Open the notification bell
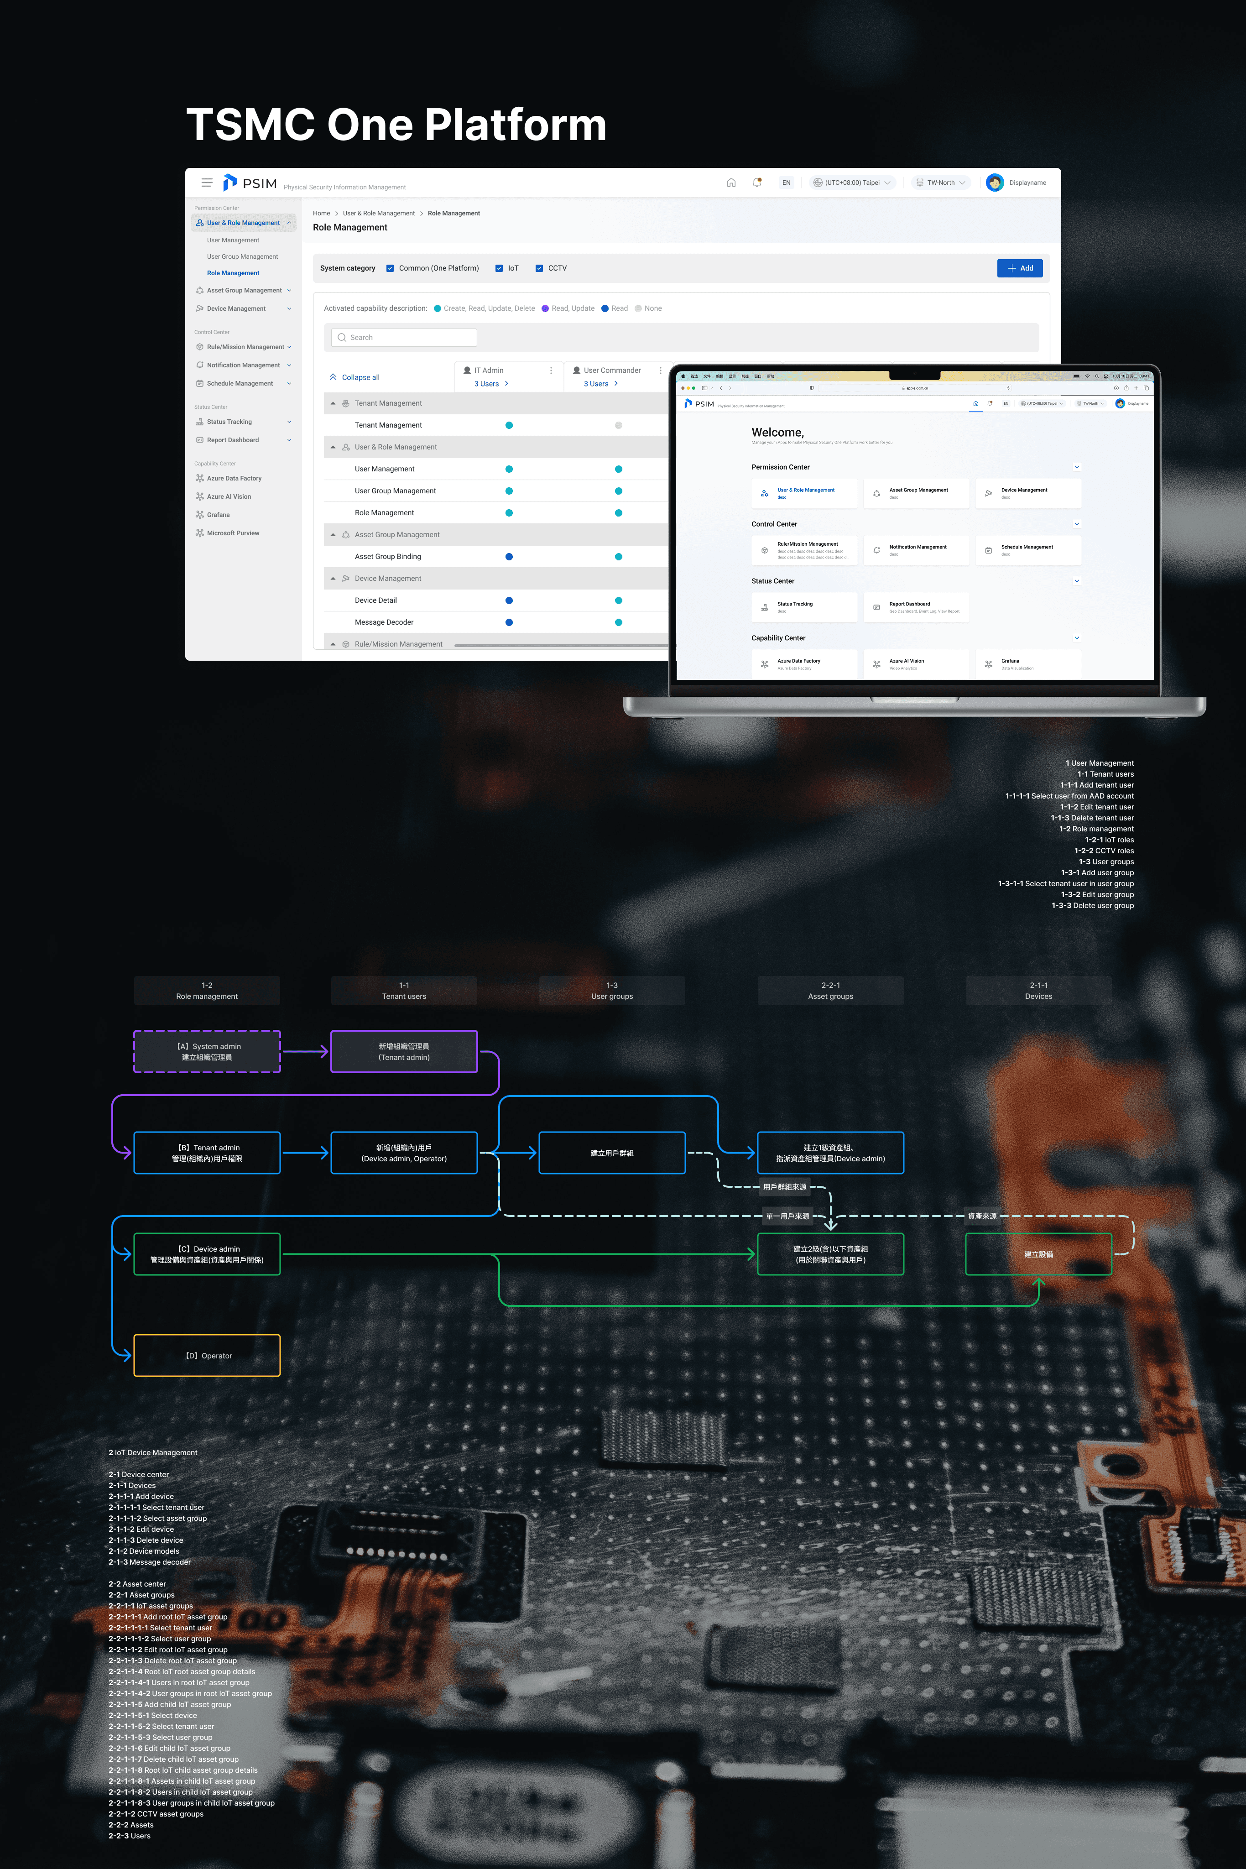Viewport: 1246px width, 1869px height. [756, 183]
